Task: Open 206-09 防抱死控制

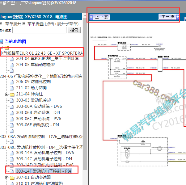Action: click(x=33, y=82)
